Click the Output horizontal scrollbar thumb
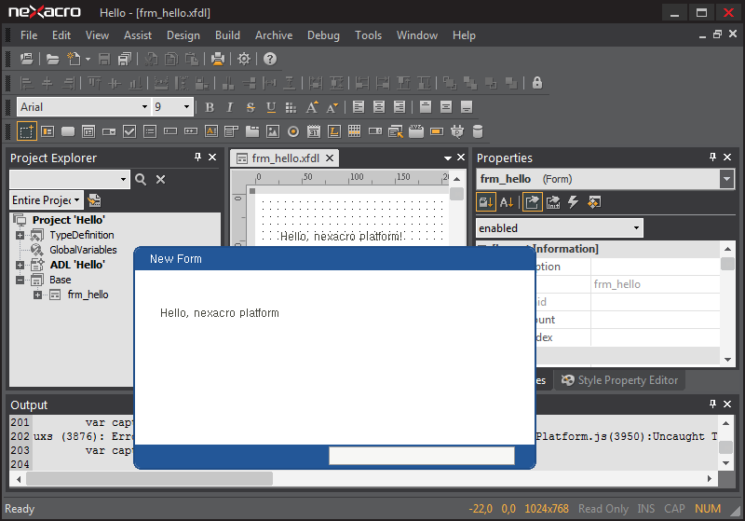The image size is (745, 521). [x=149, y=479]
